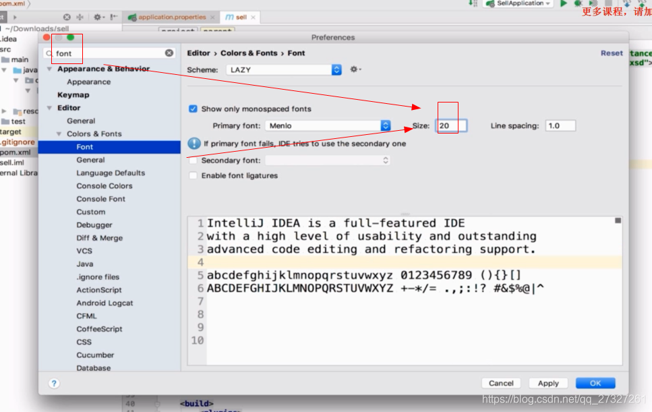652x412 pixels.
Task: Select CSS color settings
Action: coord(84,342)
